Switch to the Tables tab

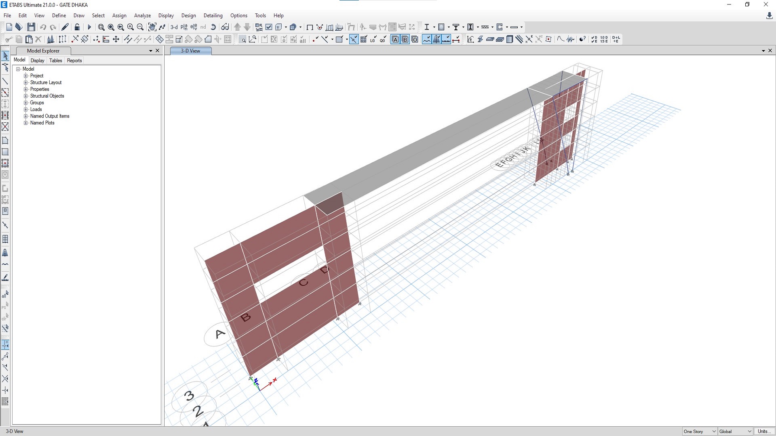pos(56,61)
